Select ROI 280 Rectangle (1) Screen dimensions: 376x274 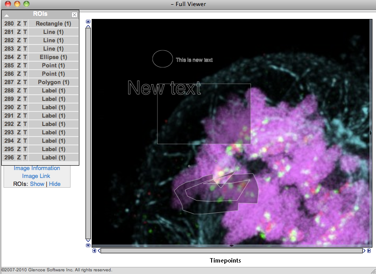[53, 24]
